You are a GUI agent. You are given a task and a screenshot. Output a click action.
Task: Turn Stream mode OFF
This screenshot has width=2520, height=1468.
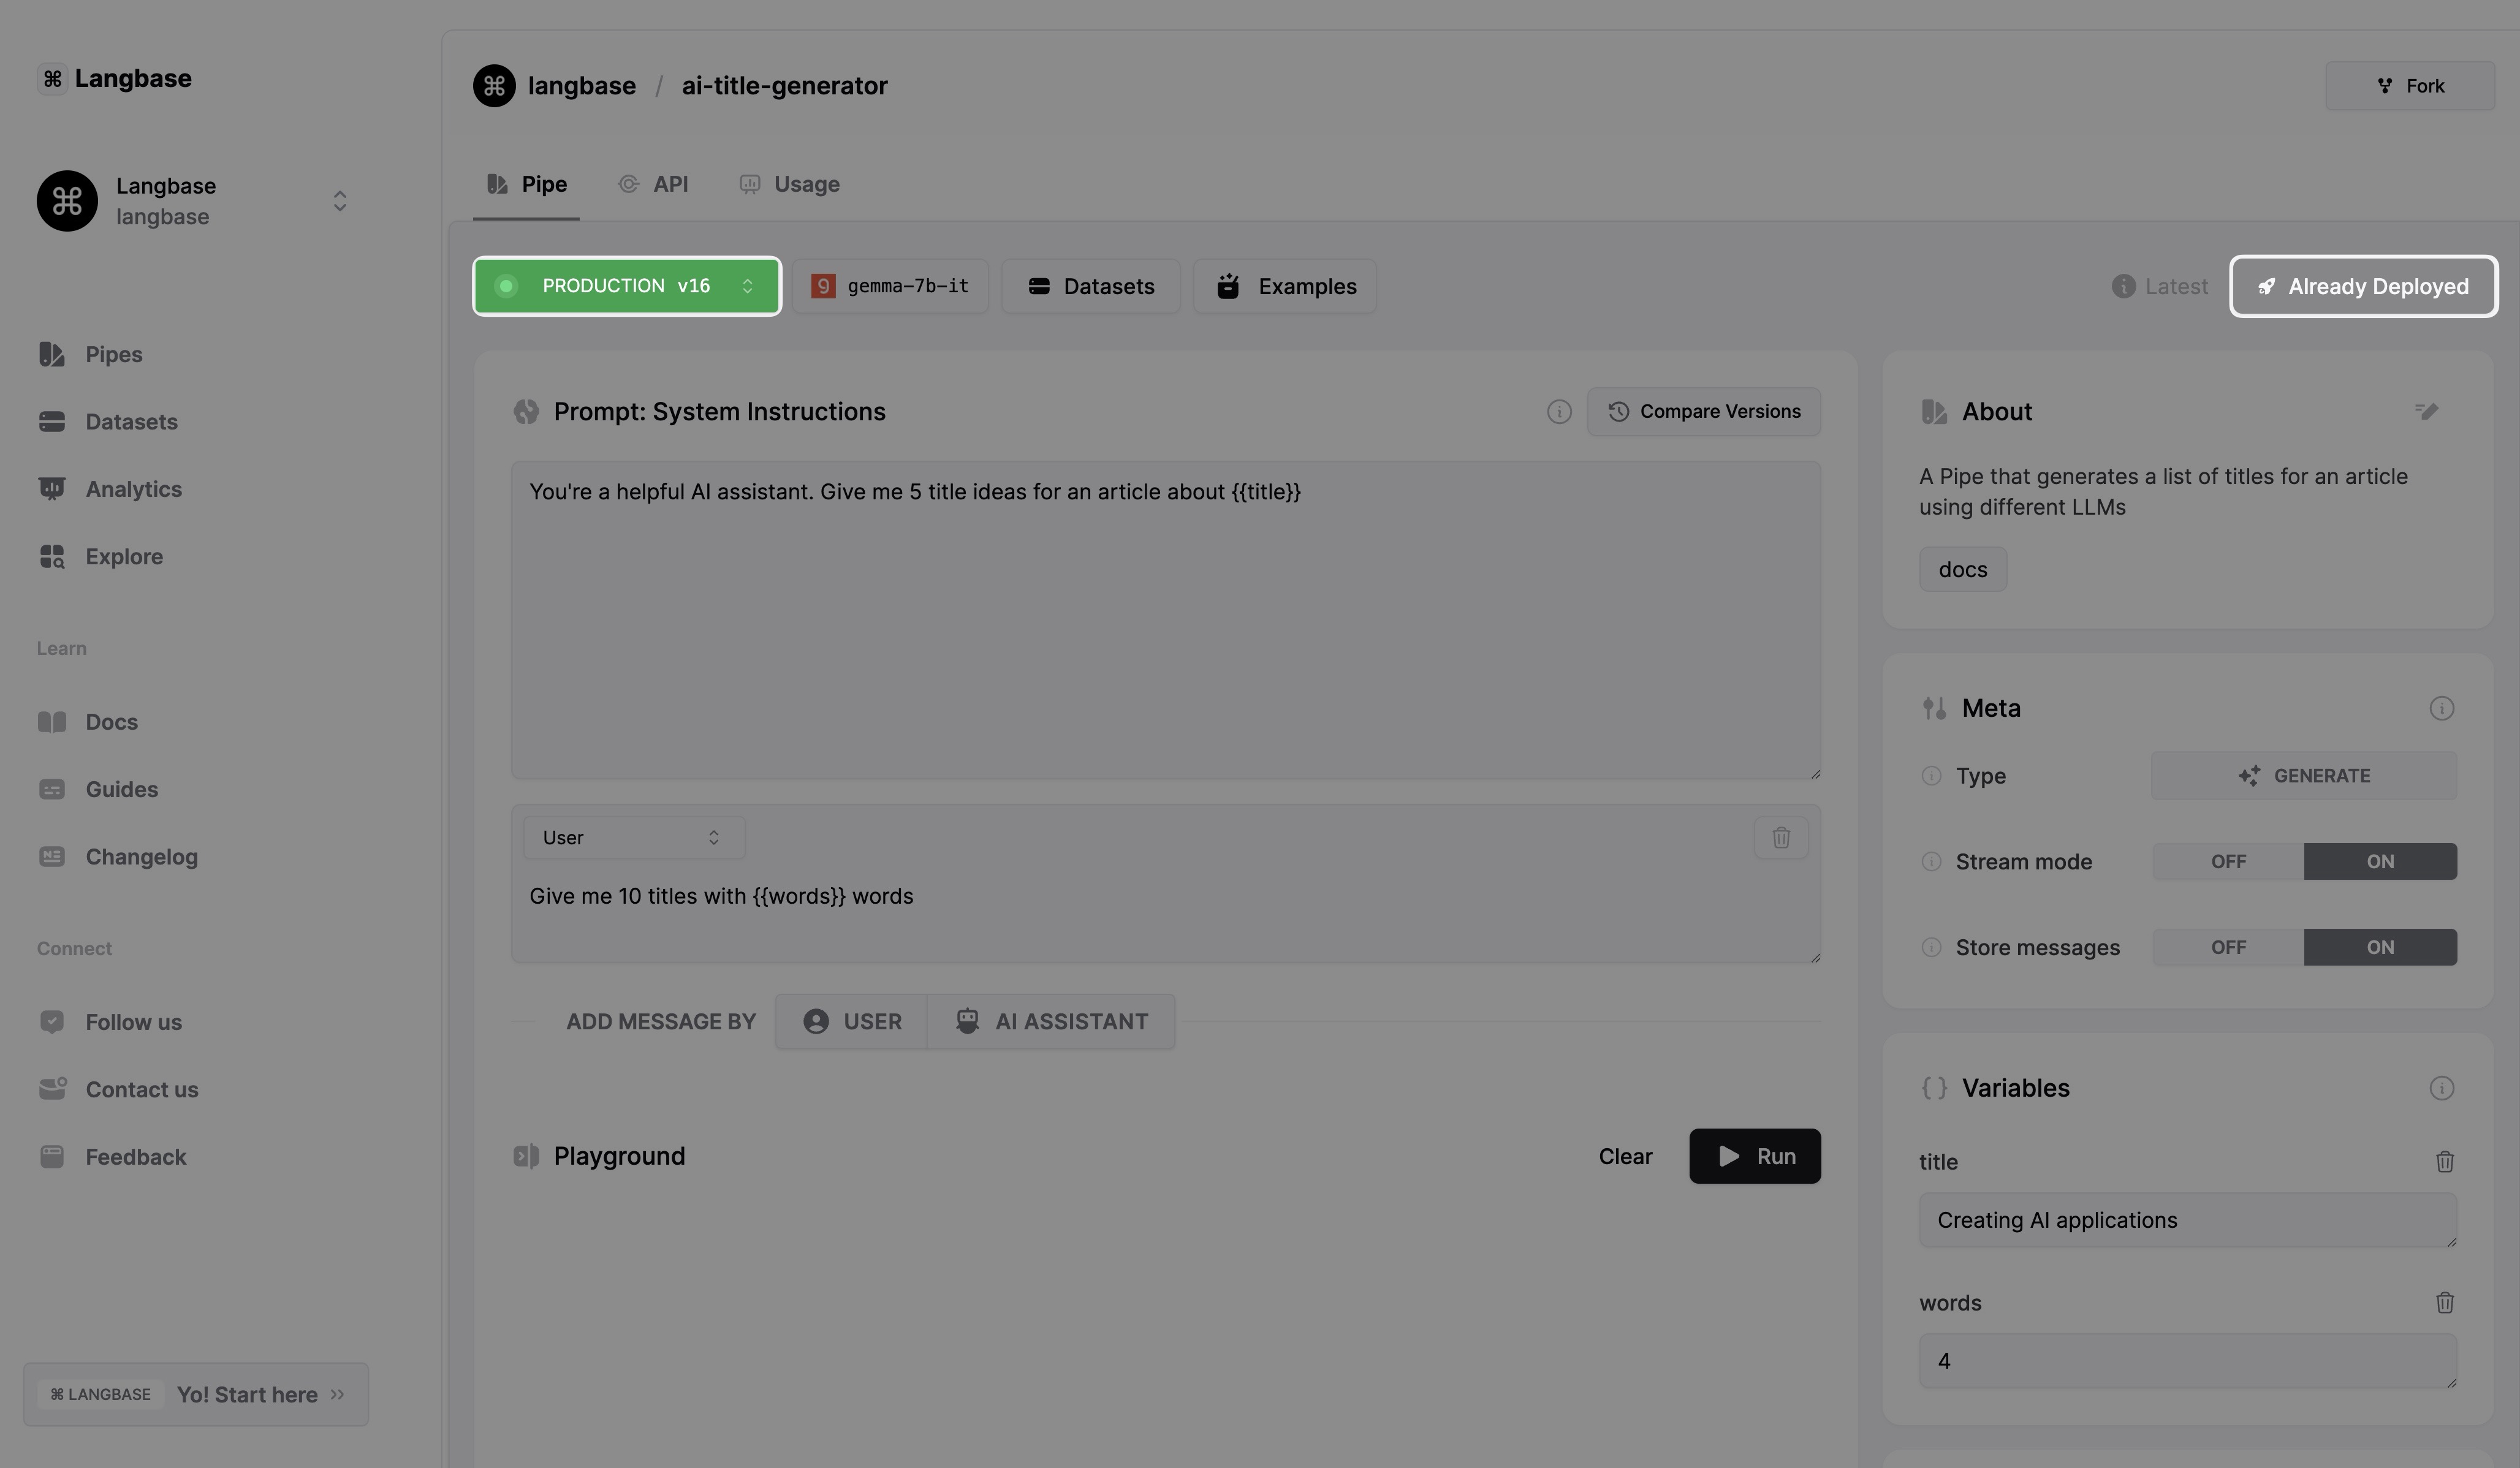[x=2227, y=862]
